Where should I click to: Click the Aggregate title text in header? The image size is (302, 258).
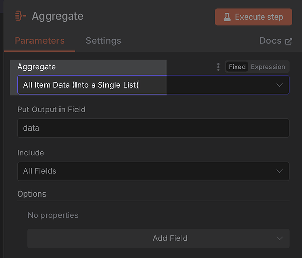(x=57, y=16)
